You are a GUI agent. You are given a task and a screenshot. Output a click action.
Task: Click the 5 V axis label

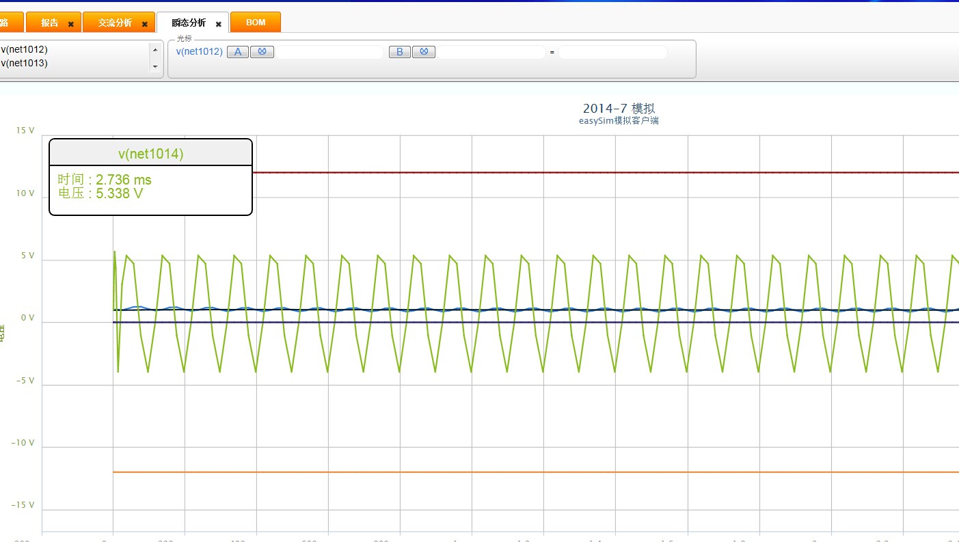(27, 256)
